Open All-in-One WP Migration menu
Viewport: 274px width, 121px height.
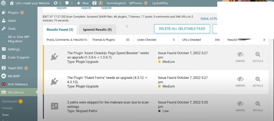(x=19, y=39)
